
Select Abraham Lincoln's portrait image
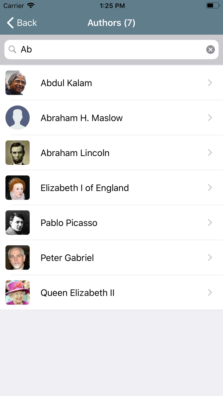pyautogui.click(x=18, y=153)
